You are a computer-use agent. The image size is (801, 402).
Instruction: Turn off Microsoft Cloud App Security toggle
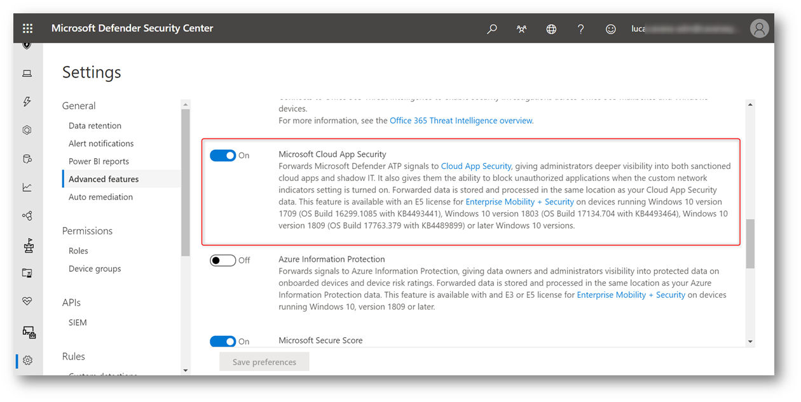[x=222, y=156]
